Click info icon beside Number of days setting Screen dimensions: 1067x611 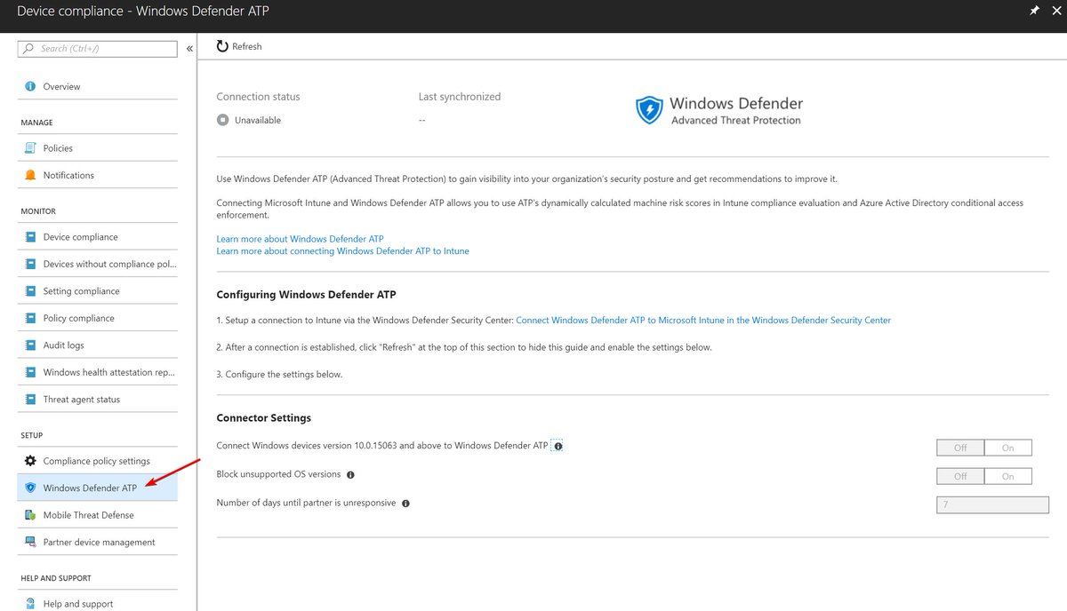coord(405,504)
